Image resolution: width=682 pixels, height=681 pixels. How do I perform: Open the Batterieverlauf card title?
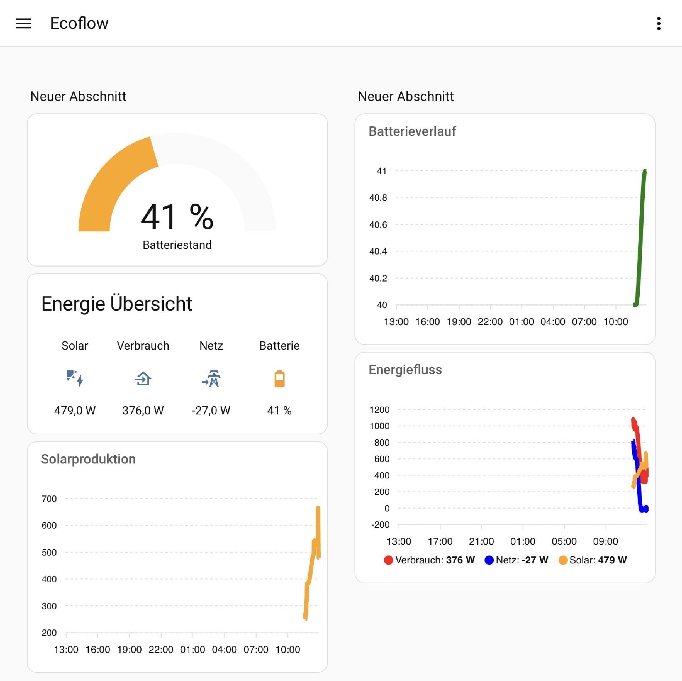pyautogui.click(x=412, y=131)
